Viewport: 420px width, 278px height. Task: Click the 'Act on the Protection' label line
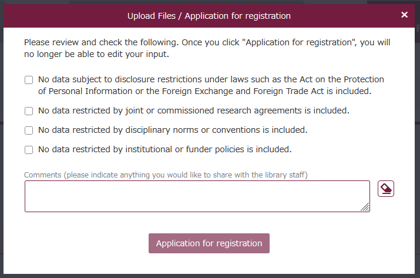(x=211, y=79)
